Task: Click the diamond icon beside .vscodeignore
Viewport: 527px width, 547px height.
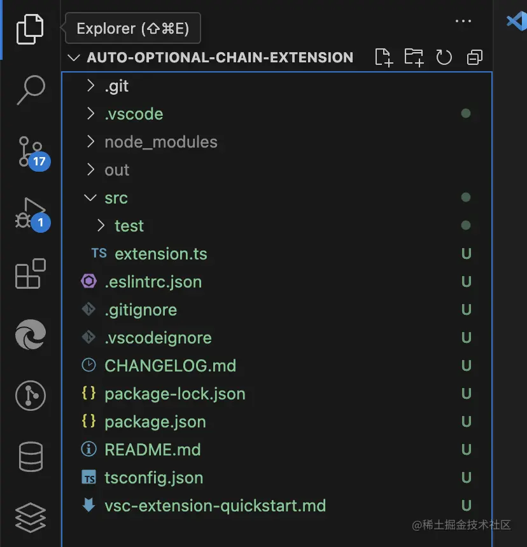Action: (88, 337)
